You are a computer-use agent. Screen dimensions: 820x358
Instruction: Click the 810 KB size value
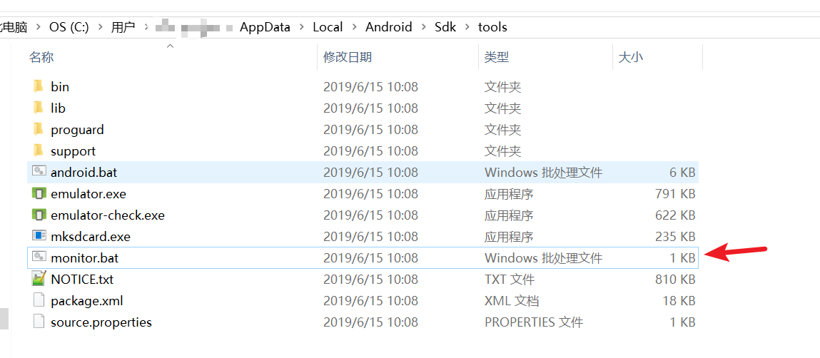pyautogui.click(x=675, y=280)
